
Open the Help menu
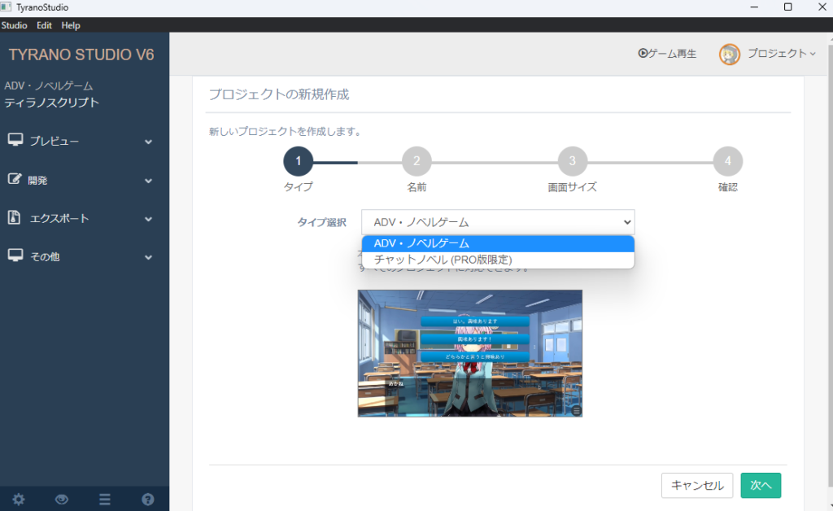[71, 25]
